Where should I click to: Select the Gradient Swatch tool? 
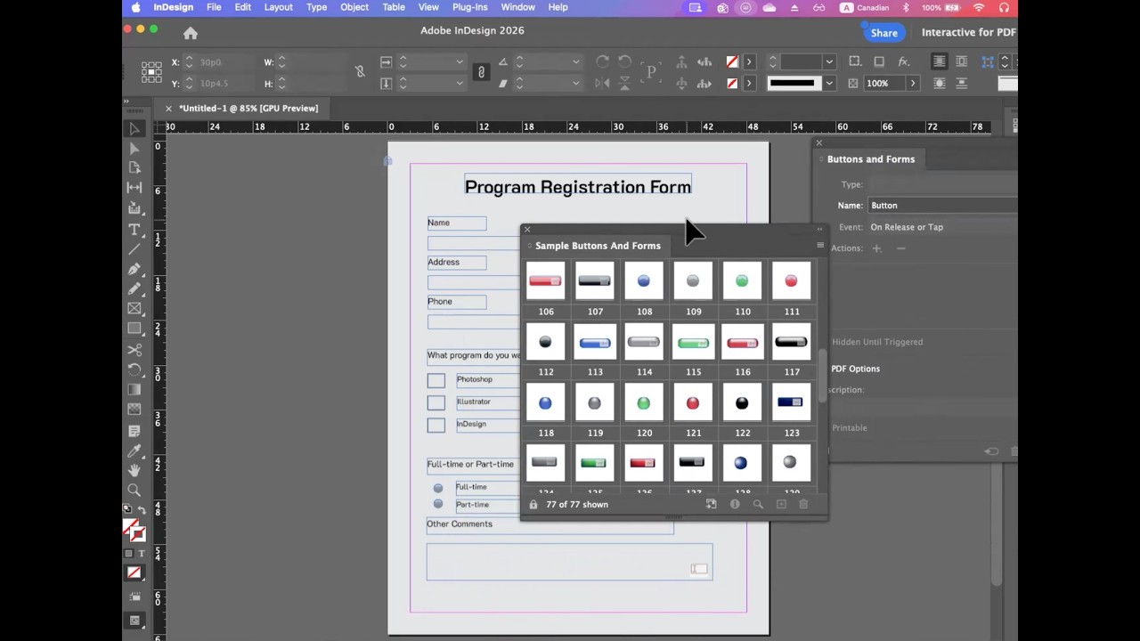(x=134, y=390)
